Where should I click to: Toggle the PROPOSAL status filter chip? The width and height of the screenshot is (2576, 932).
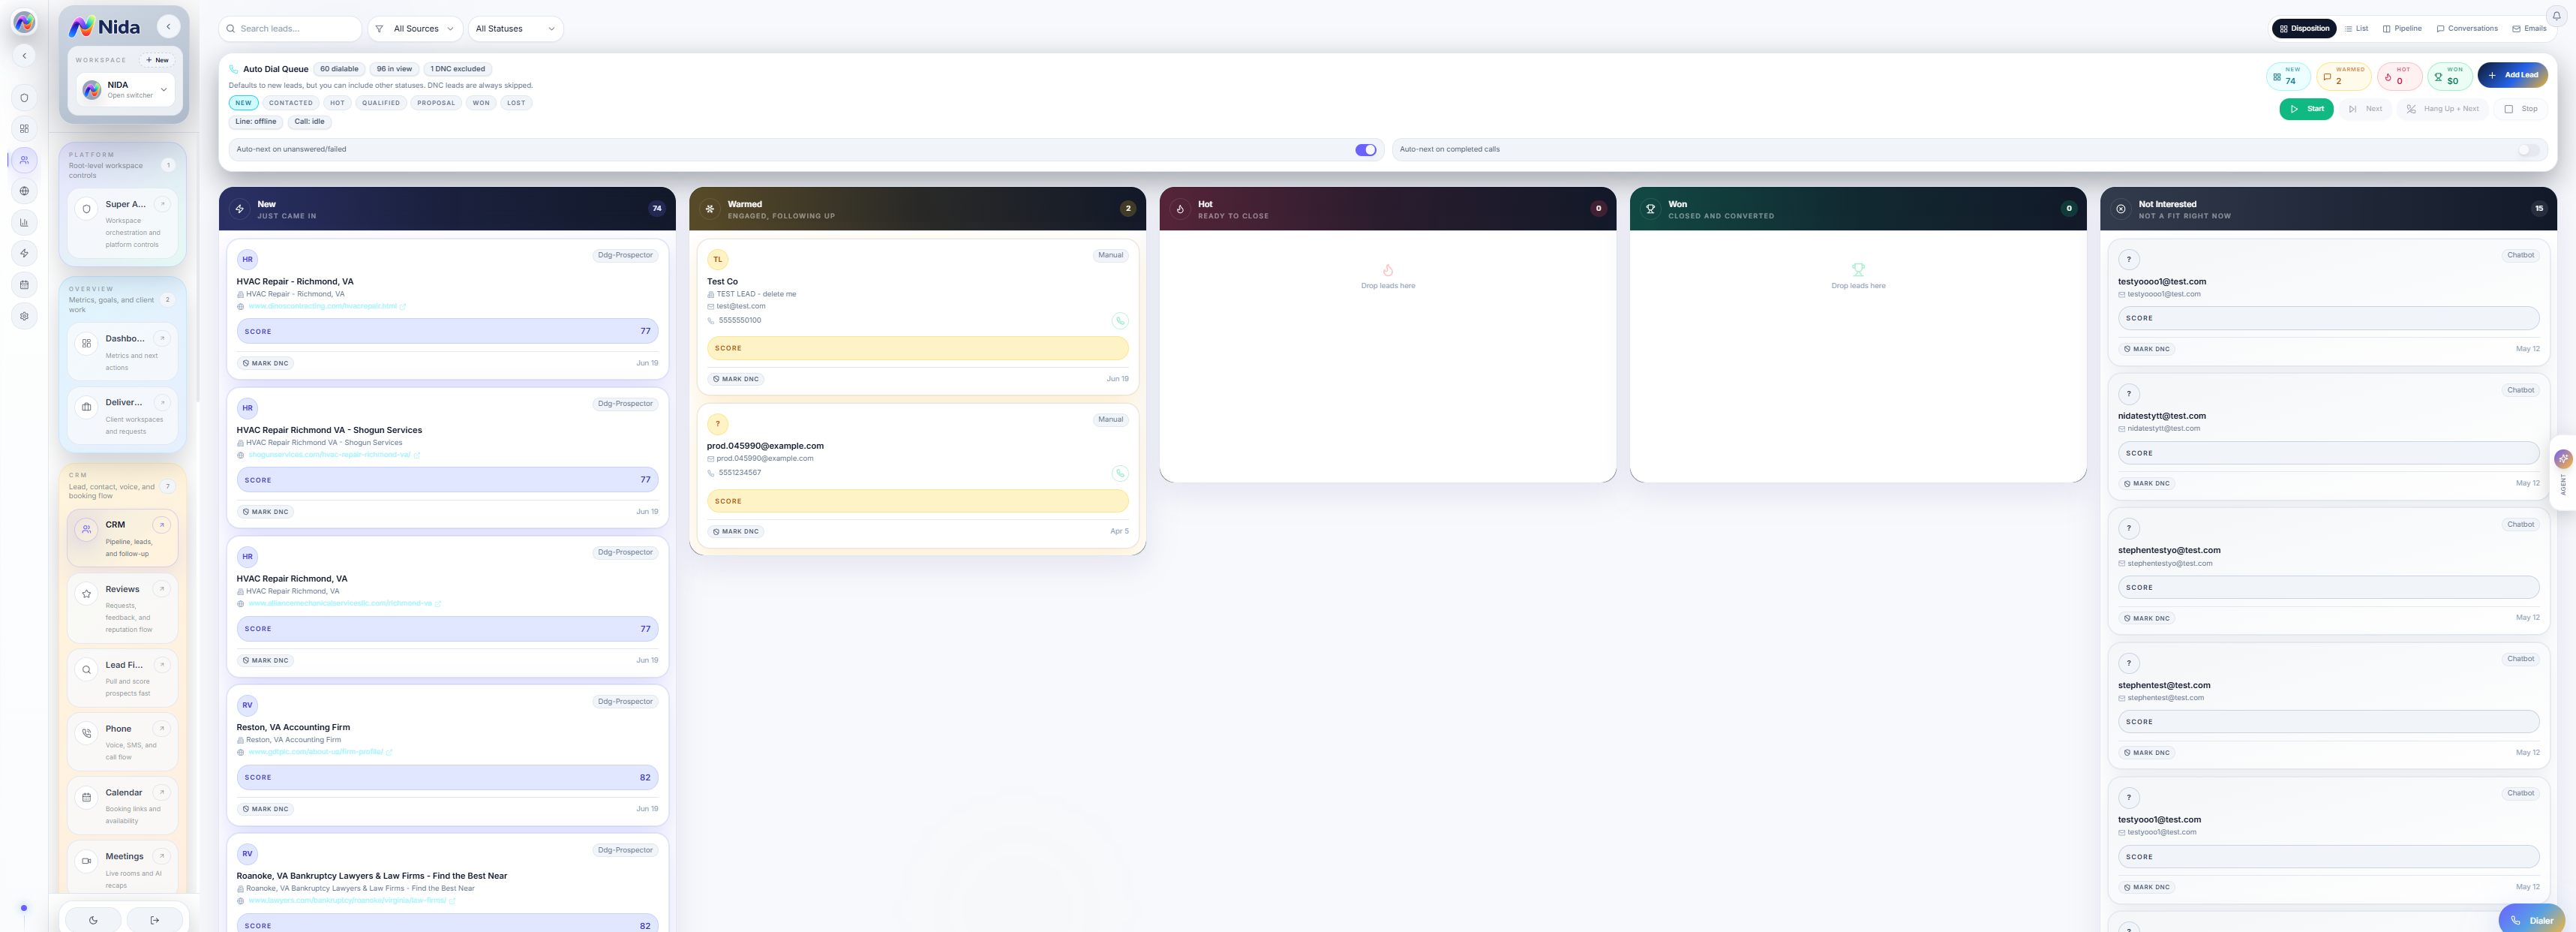[x=436, y=103]
